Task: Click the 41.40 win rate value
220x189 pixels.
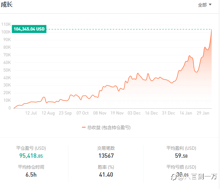Action: 106,174
